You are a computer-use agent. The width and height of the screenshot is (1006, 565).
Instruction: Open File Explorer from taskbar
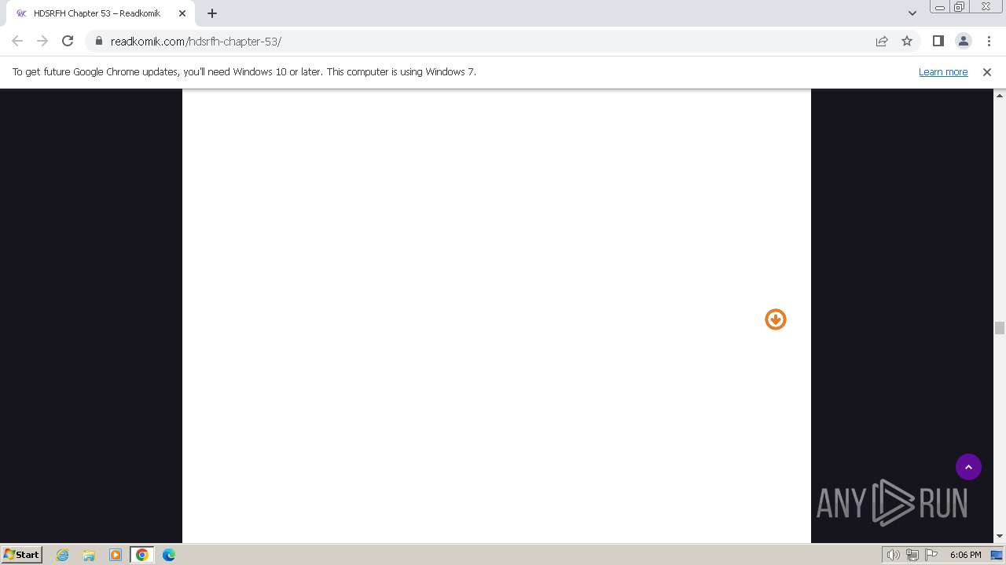89,555
